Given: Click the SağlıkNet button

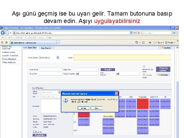Looking at the screenshot, I should tap(40, 135).
